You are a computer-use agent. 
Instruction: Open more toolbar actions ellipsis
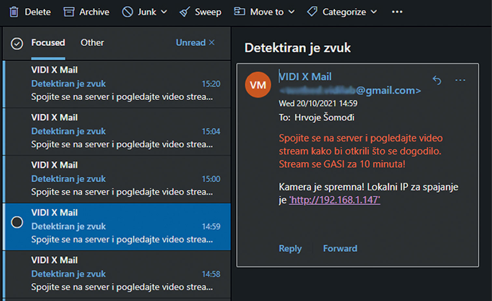pos(397,12)
